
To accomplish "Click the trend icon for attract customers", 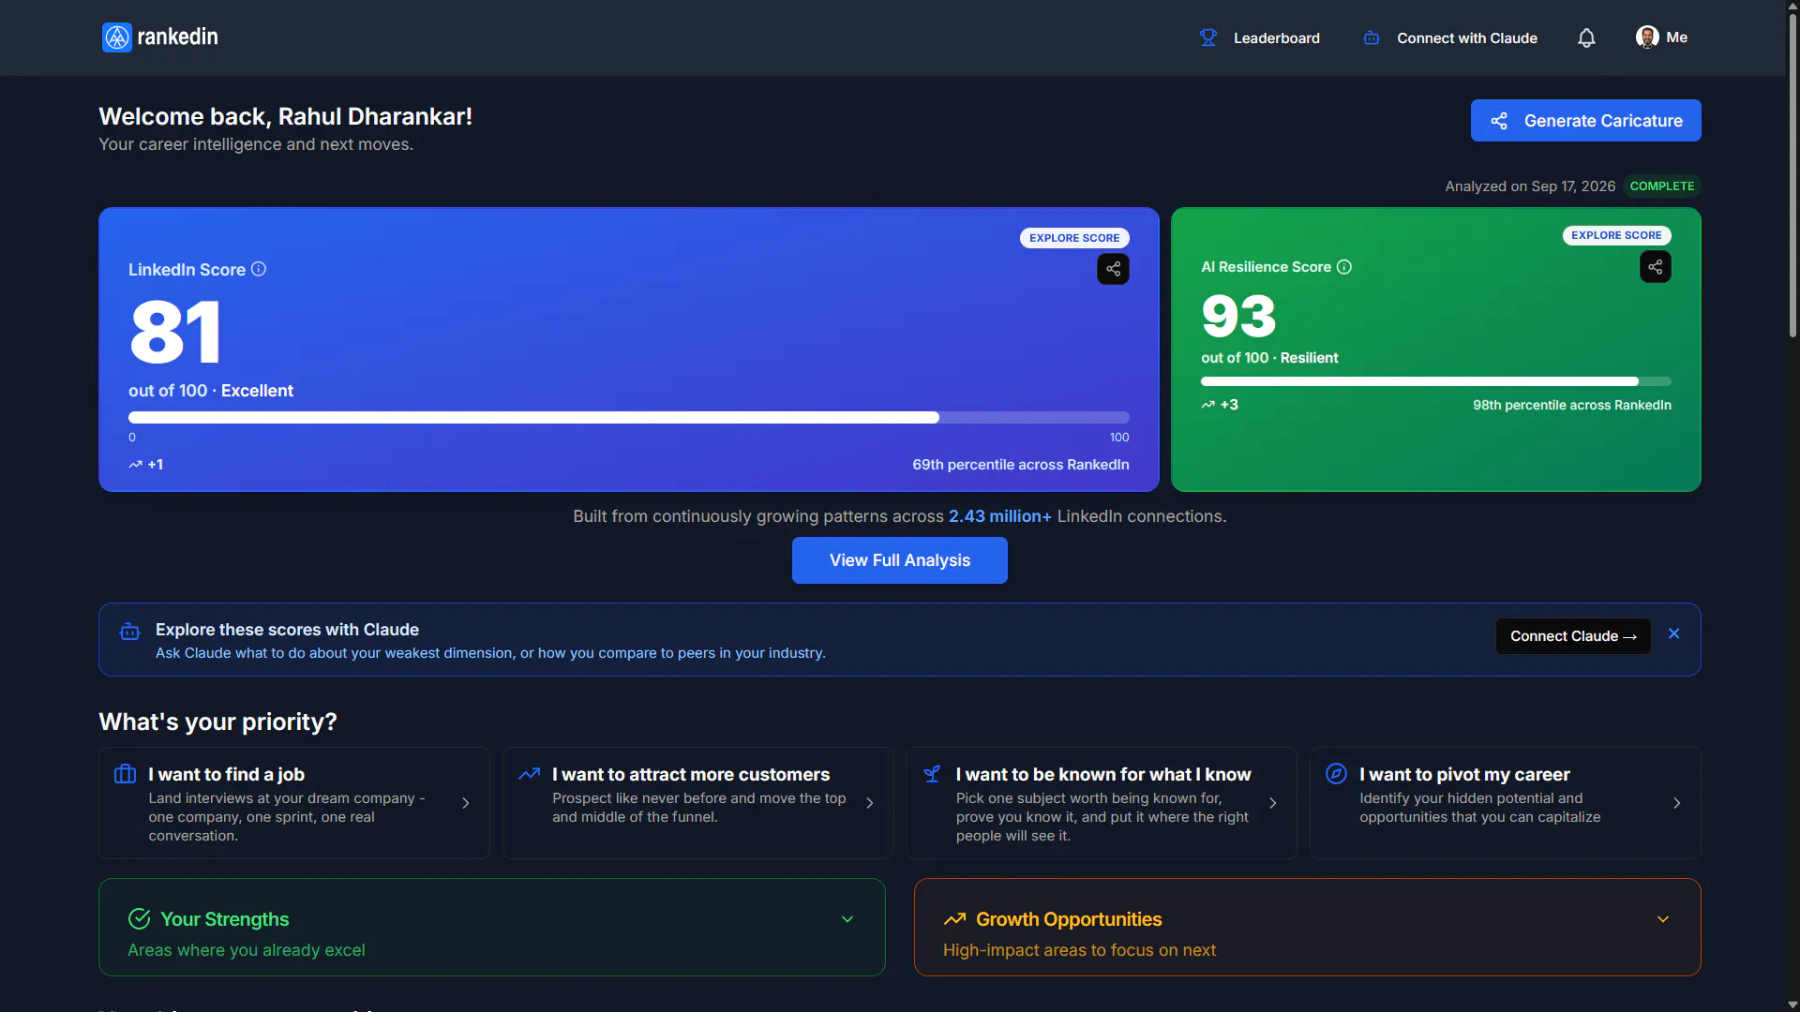I will pos(529,774).
